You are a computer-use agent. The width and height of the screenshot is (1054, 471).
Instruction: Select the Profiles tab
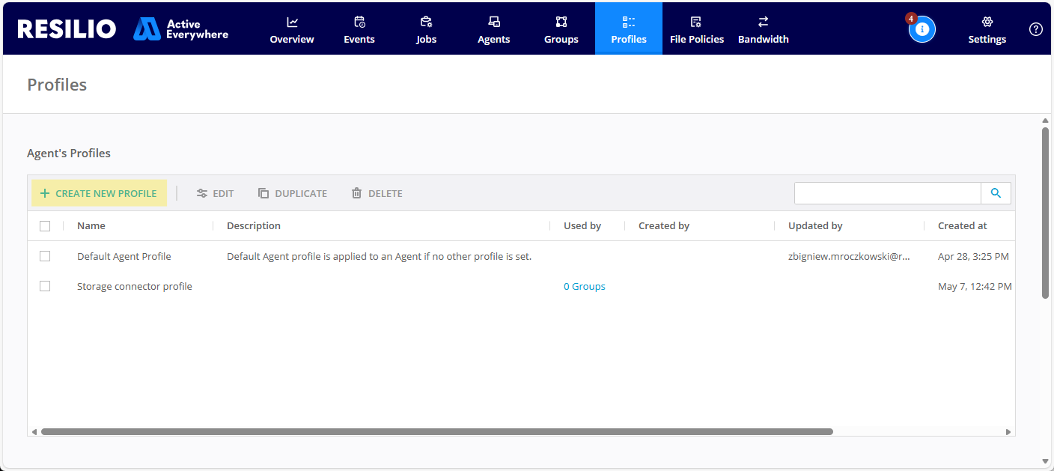(x=628, y=28)
